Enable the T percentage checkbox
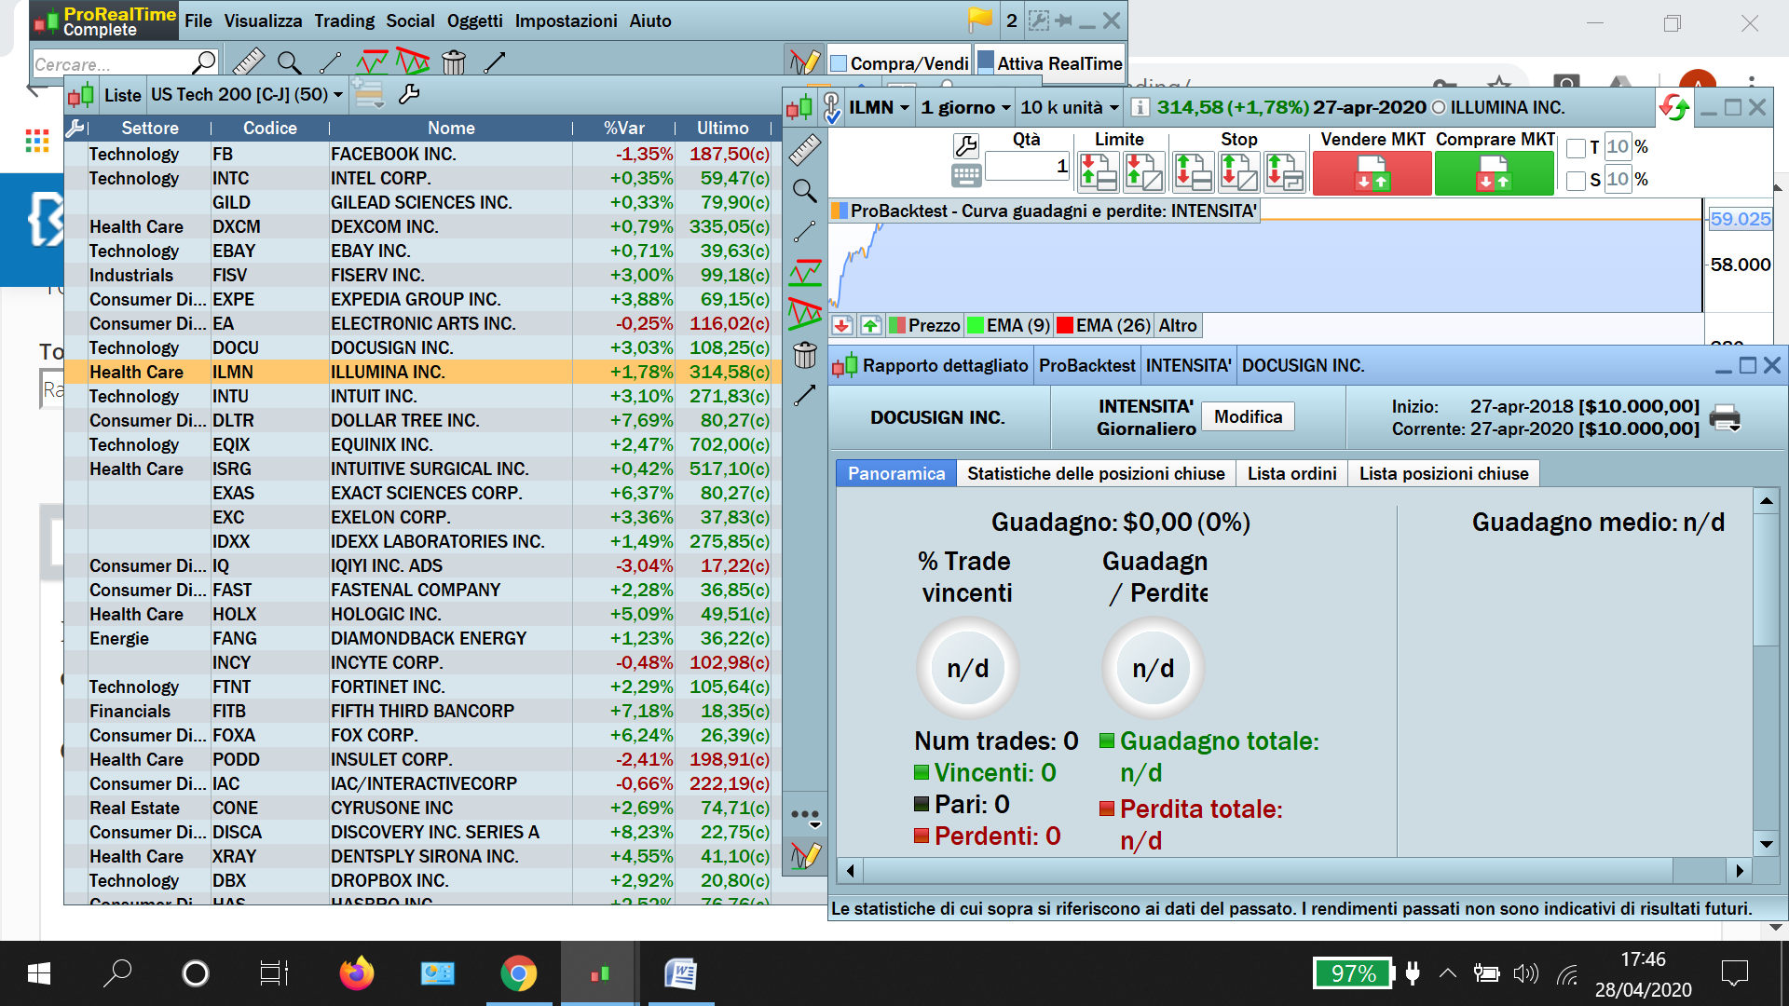 [x=1577, y=147]
